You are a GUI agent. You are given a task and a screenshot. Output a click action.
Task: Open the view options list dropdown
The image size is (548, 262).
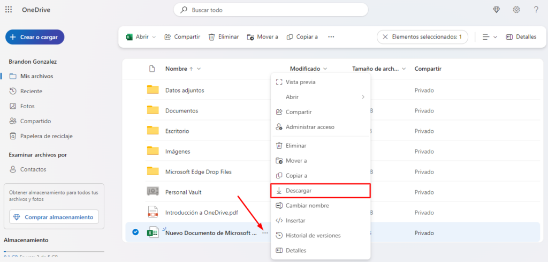[490, 37]
